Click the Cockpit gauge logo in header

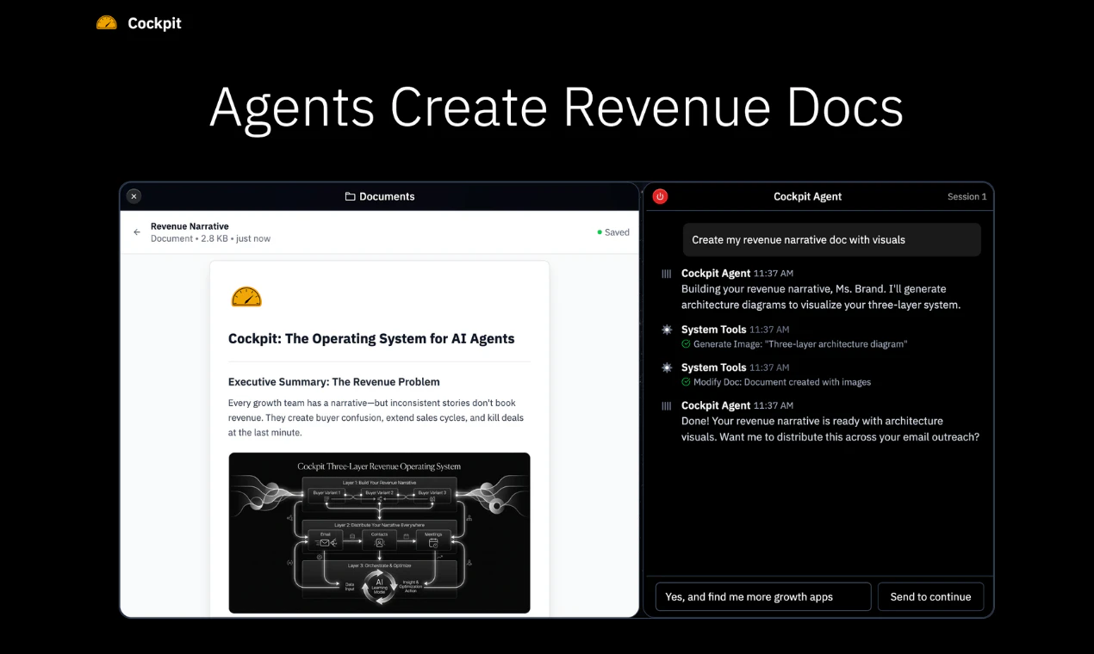click(x=107, y=23)
